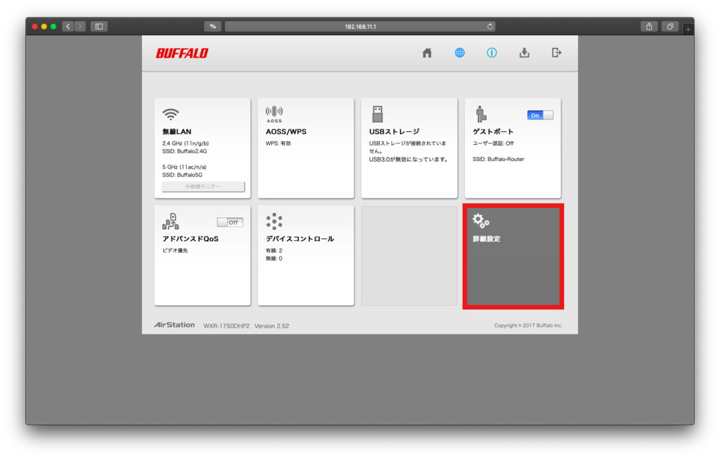Click the gears icon for 詳細設定
The image size is (720, 459).
[481, 221]
